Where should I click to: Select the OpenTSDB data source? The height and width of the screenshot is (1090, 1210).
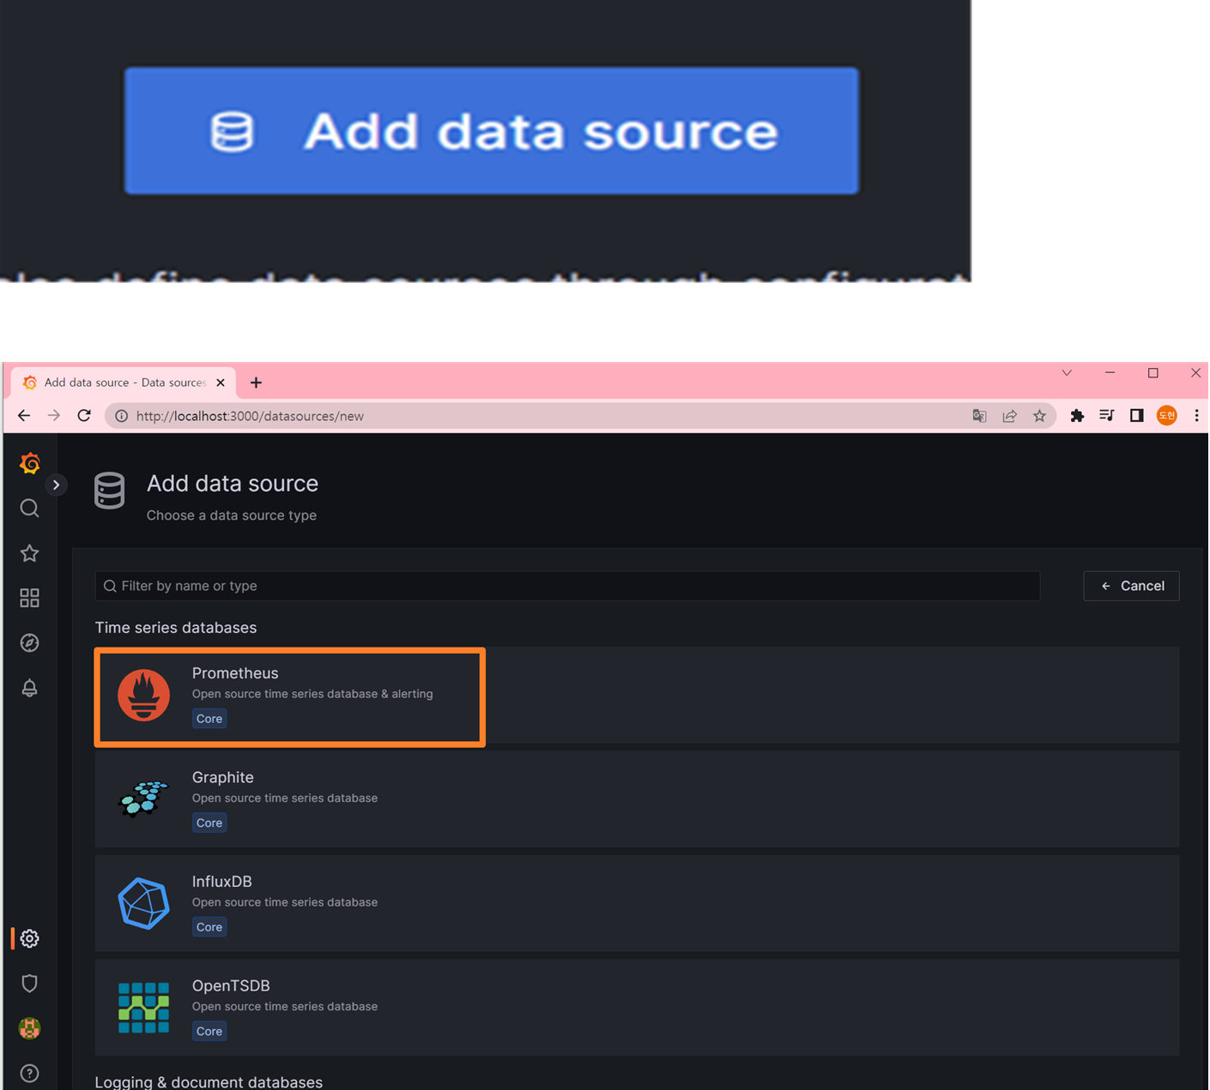[637, 1008]
